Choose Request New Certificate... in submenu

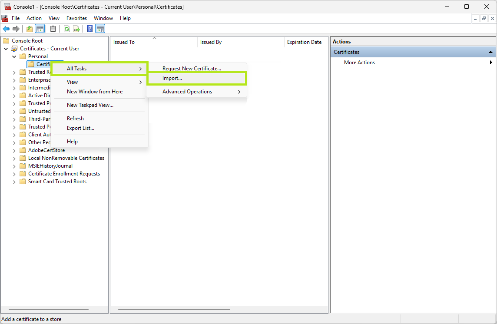click(196, 69)
